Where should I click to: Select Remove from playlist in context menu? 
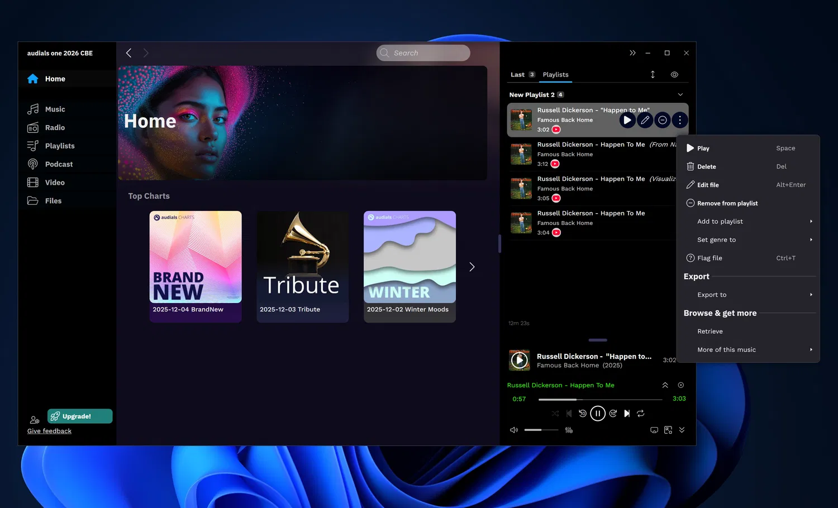pos(749,204)
